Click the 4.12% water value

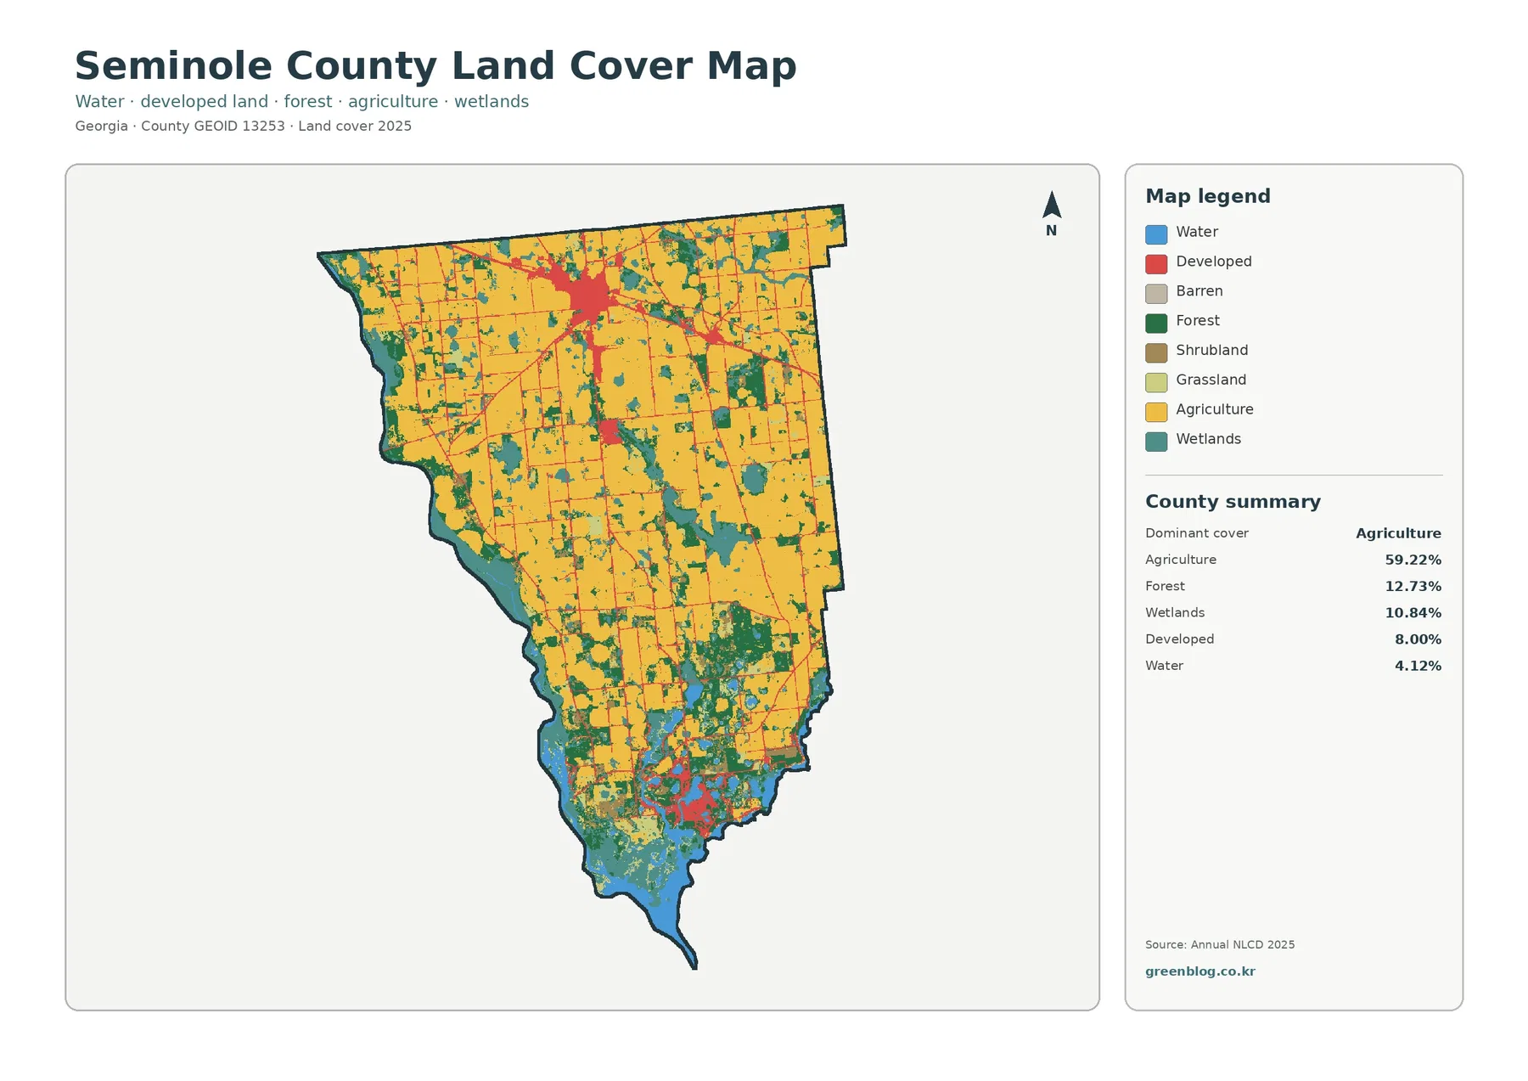click(1418, 666)
